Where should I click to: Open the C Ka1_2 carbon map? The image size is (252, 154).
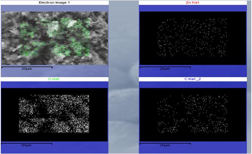[x=193, y=114]
